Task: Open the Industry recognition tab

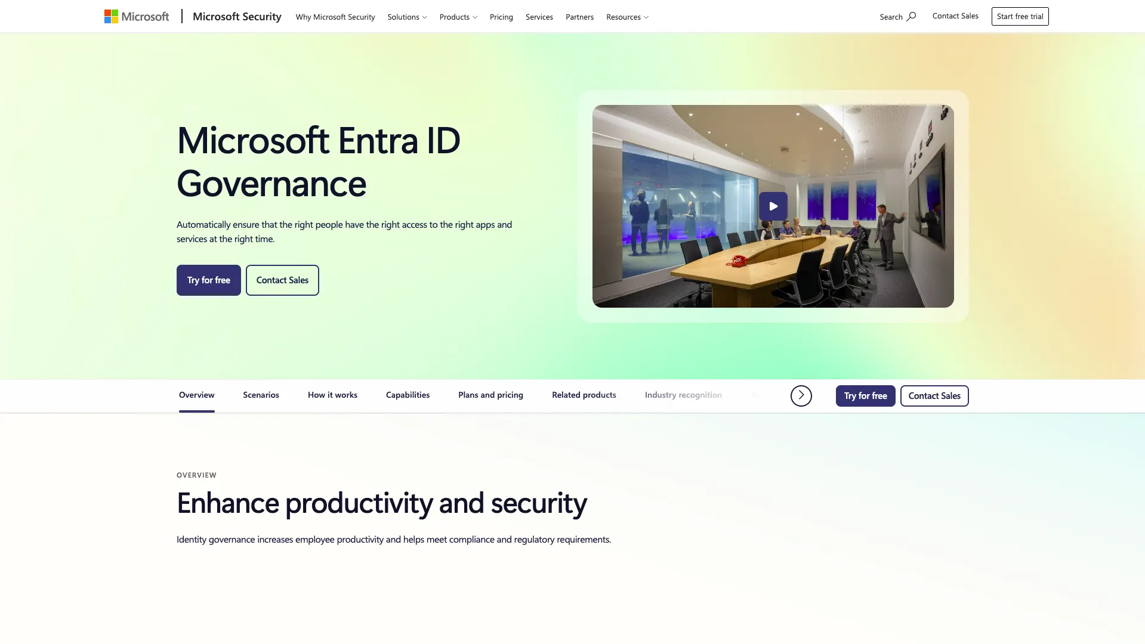Action: [x=683, y=395]
